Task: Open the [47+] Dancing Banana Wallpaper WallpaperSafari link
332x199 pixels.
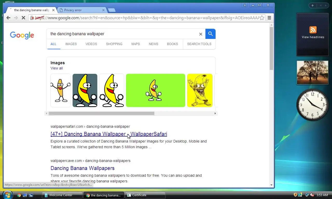Action: click(x=109, y=134)
